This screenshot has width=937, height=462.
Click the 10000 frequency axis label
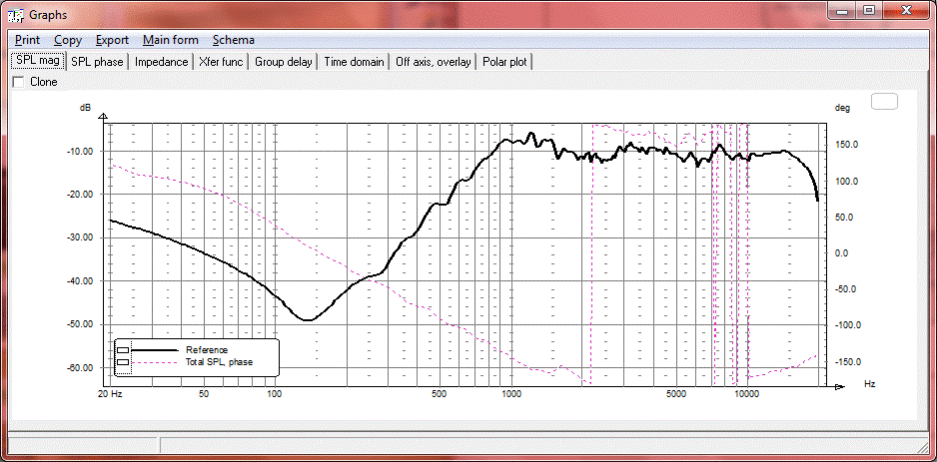tap(745, 394)
